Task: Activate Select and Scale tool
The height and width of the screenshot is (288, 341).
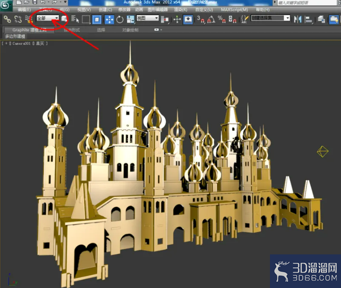Action: coord(131,19)
